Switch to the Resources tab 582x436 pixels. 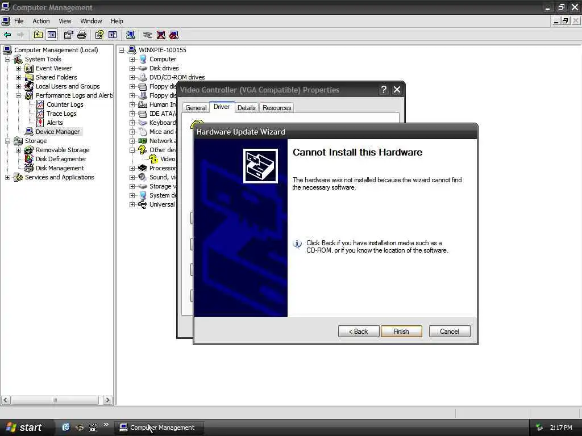click(x=277, y=107)
